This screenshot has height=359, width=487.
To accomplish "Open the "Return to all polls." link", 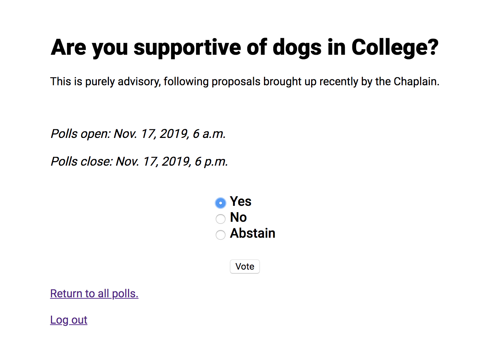I will tap(94, 294).
